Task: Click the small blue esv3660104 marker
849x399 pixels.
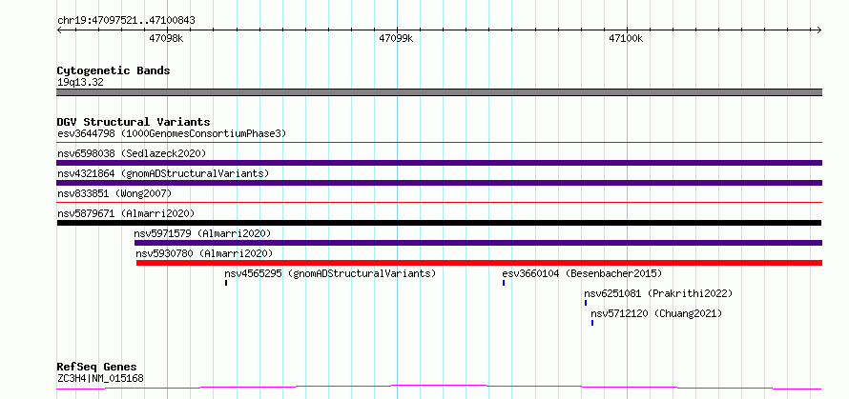Action: tap(504, 283)
